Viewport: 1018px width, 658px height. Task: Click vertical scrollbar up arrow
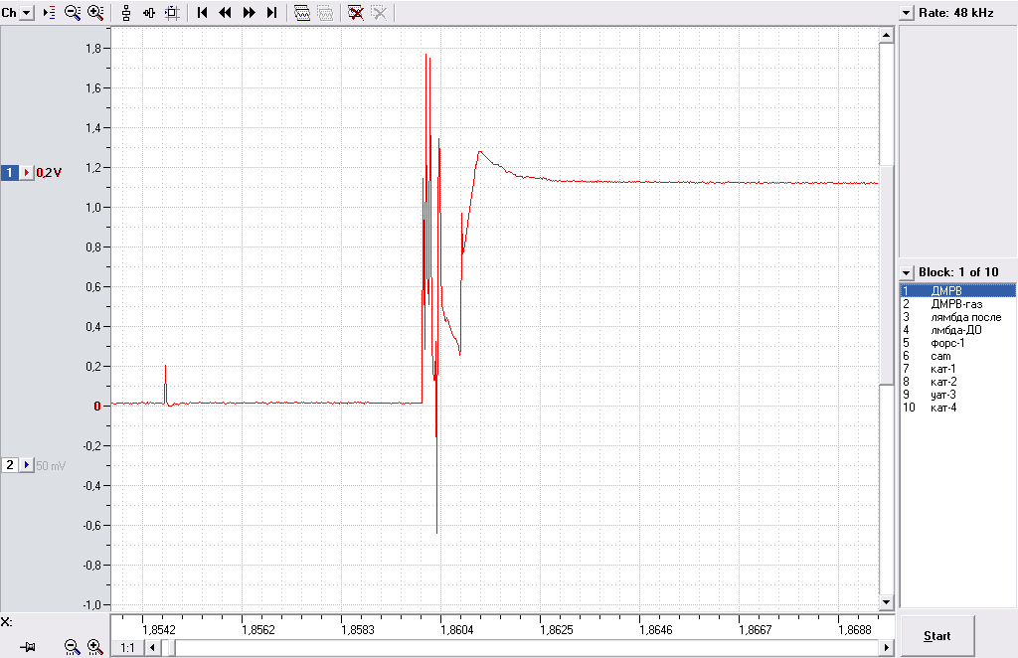coord(886,35)
